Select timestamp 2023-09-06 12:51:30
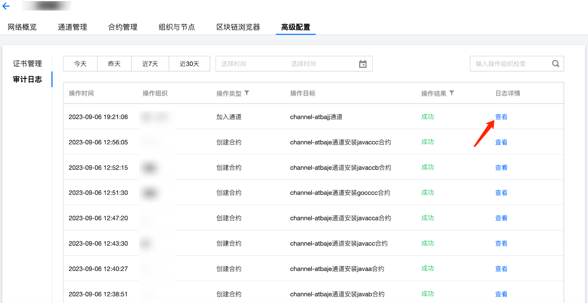 (x=98, y=193)
